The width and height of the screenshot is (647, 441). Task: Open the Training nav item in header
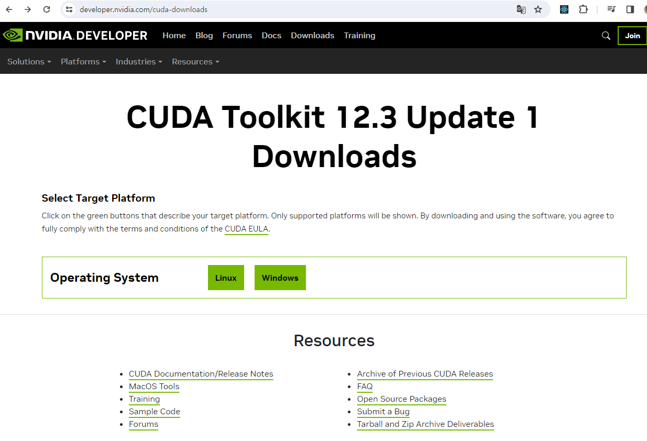(x=359, y=35)
